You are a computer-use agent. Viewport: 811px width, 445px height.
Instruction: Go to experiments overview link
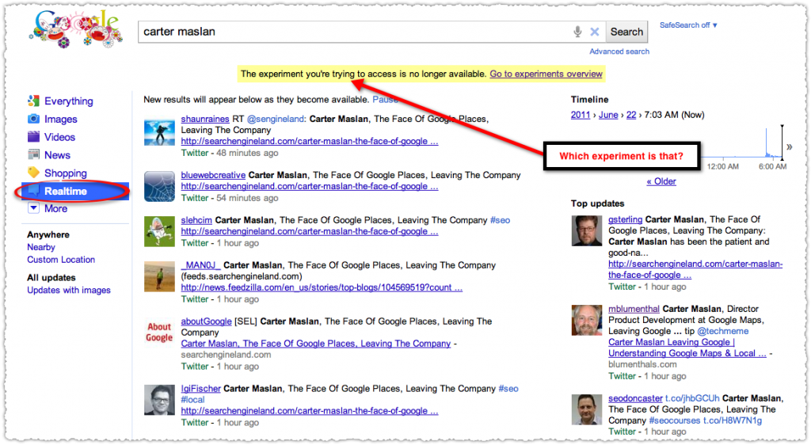click(546, 74)
